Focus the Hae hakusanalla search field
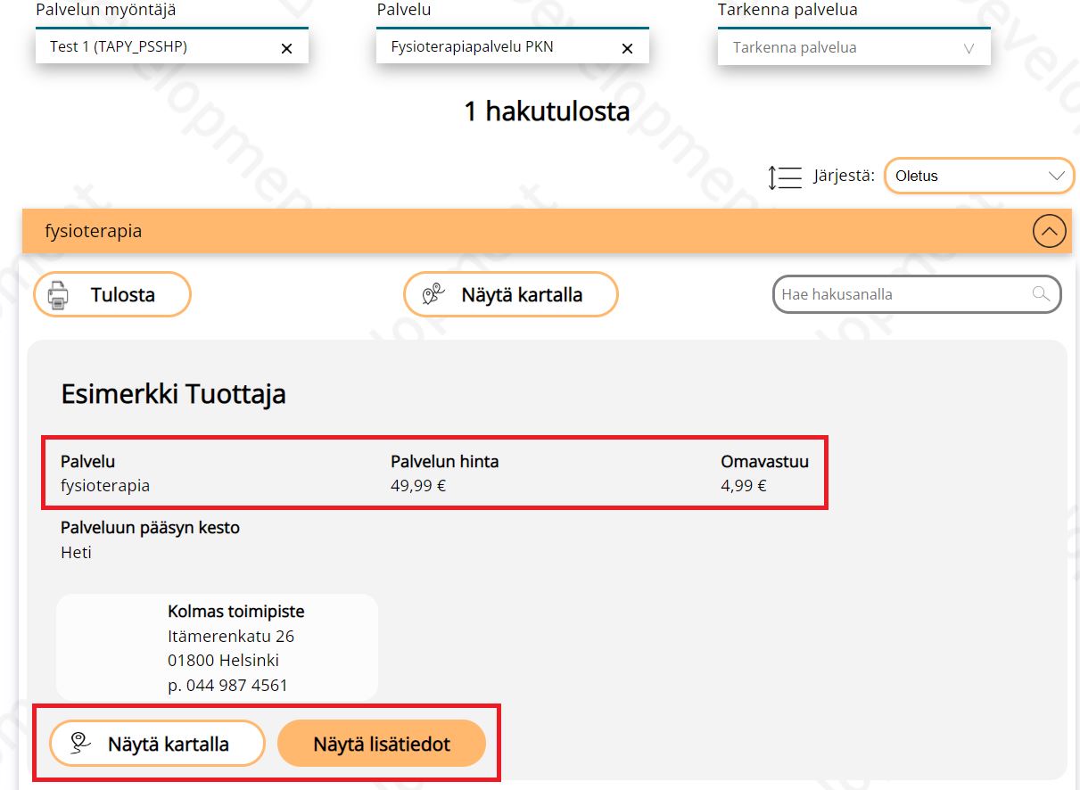This screenshot has height=790, width=1080. (901, 294)
